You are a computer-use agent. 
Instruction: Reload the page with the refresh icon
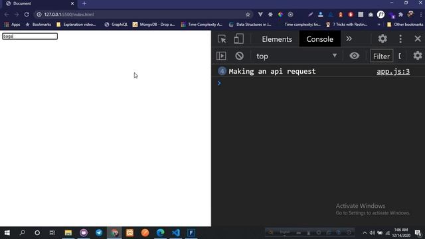[x=27, y=15]
